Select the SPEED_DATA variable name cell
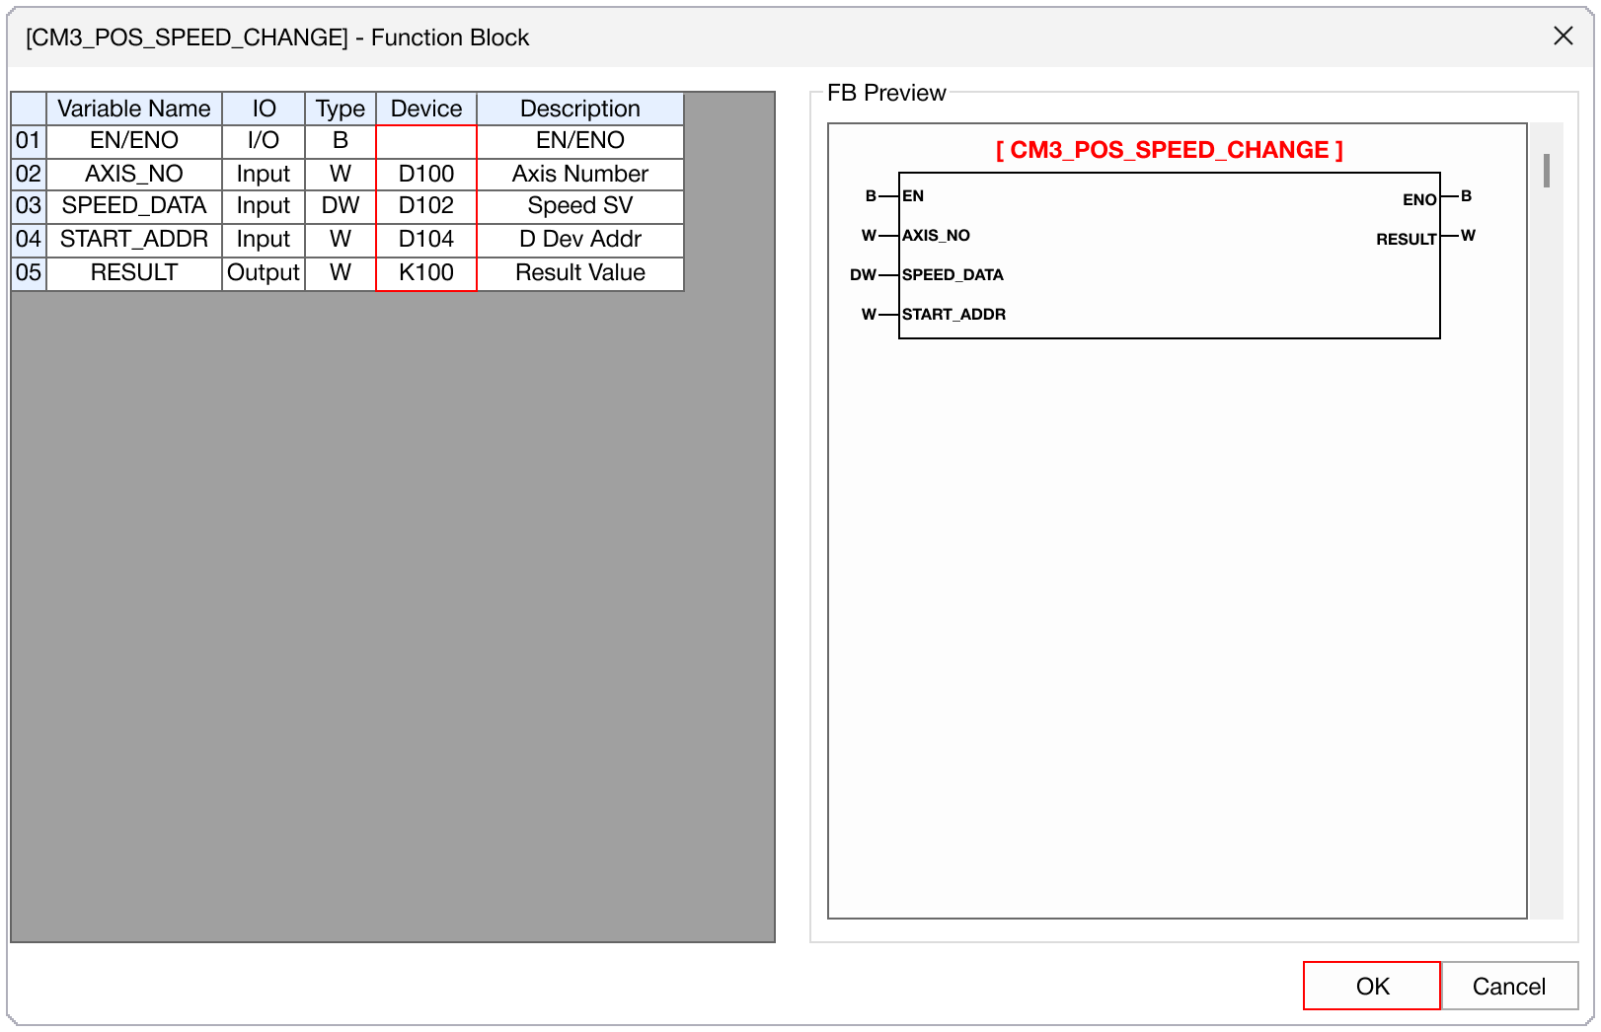The height and width of the screenshot is (1032, 1601). pos(134,206)
